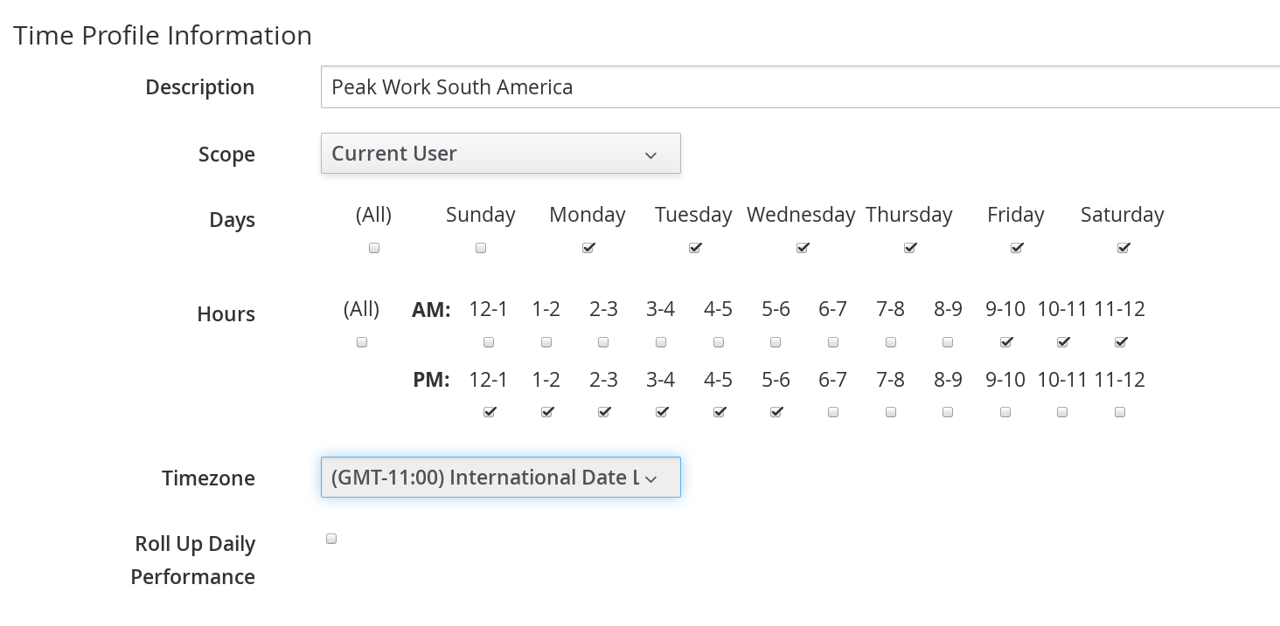Uncheck the Saturday checkbox
The width and height of the screenshot is (1280, 626).
click(1123, 248)
